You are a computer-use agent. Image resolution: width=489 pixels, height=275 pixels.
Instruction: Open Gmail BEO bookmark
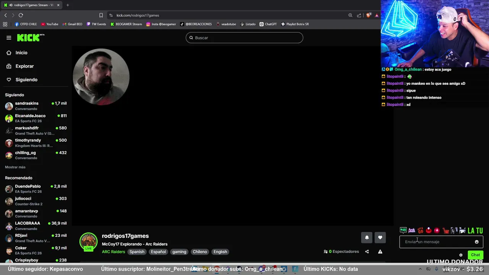(x=72, y=24)
